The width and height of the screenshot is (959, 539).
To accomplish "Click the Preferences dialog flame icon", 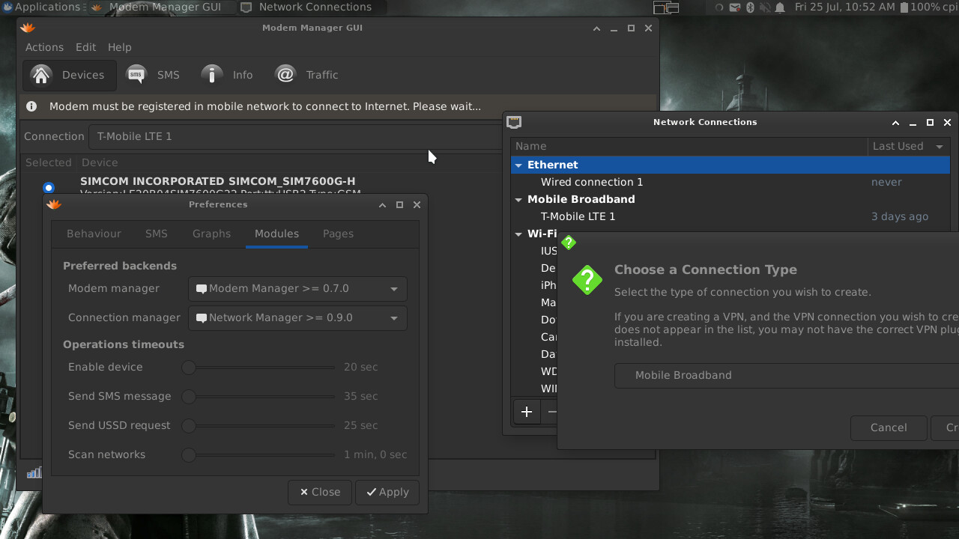I will tap(53, 204).
